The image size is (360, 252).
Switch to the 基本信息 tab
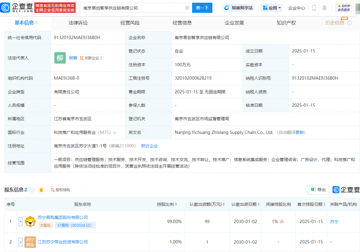coord(26,23)
